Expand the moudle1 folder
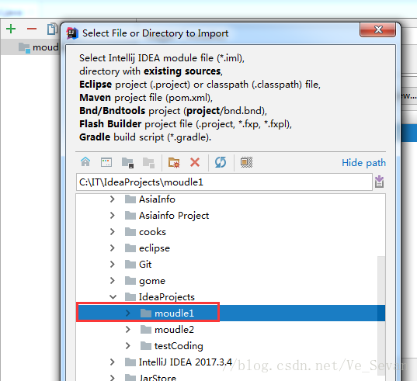This screenshot has height=381, width=417. 128,313
